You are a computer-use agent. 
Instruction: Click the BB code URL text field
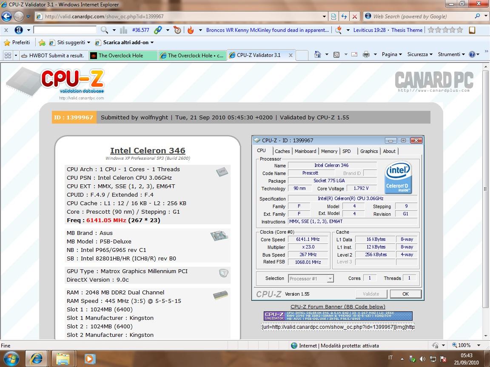[x=338, y=327]
